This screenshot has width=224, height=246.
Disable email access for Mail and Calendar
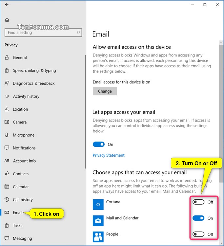[x=198, y=218]
